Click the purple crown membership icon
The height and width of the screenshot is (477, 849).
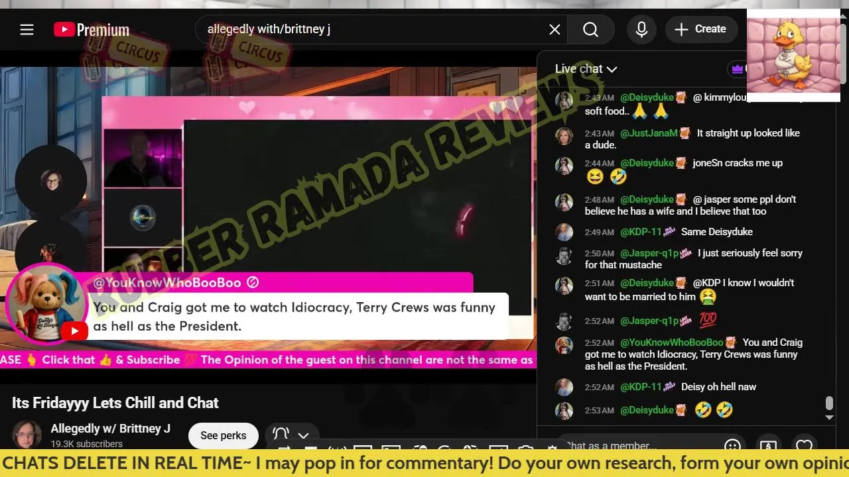pos(738,69)
